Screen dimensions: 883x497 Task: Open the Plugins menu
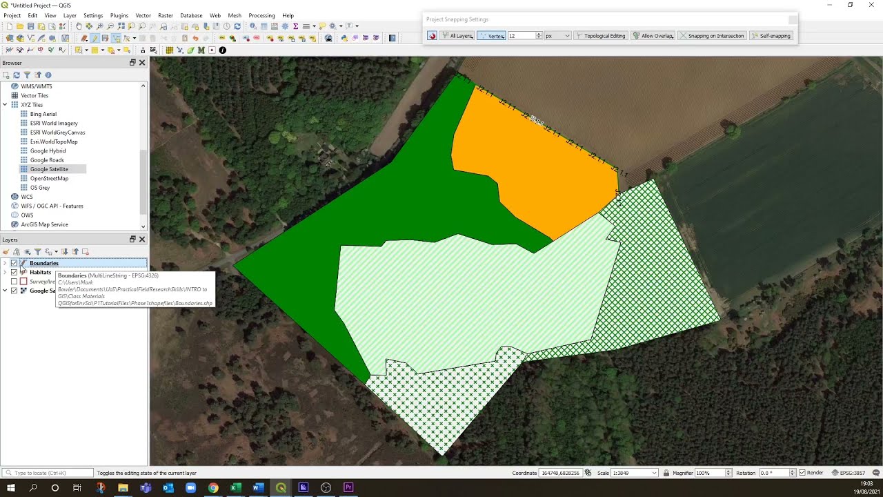[x=119, y=15]
